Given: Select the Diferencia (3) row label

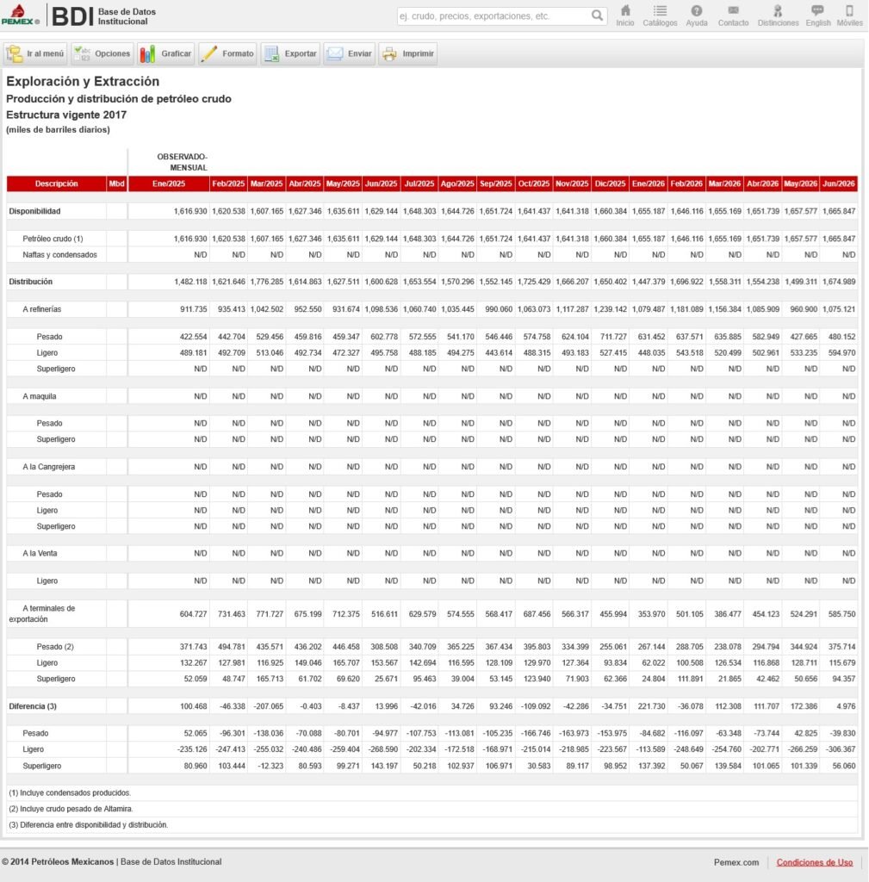Looking at the screenshot, I should pyautogui.click(x=33, y=706).
